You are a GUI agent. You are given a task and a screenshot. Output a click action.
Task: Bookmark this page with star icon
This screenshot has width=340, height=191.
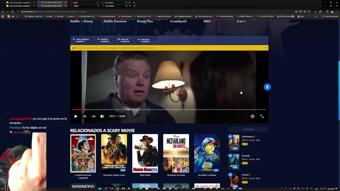tap(309, 11)
